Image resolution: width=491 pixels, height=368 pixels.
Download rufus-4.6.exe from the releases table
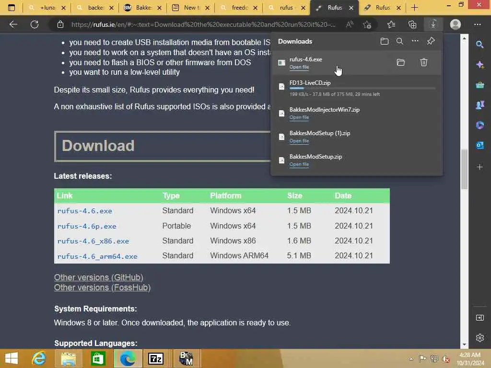pyautogui.click(x=84, y=211)
